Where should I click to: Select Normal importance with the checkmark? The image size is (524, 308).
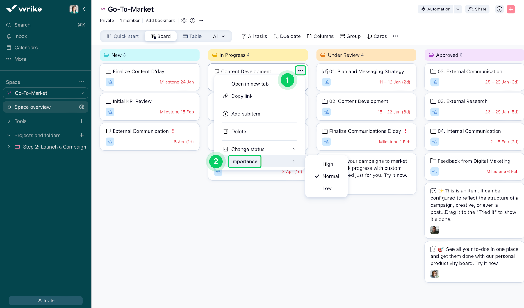click(330, 176)
